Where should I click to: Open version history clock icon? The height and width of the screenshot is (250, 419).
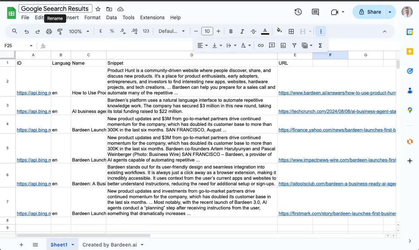tap(298, 12)
